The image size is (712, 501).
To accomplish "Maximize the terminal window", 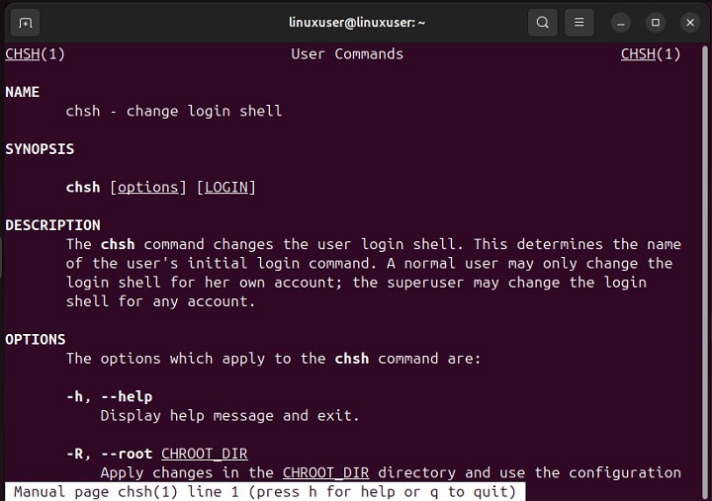I will (655, 22).
